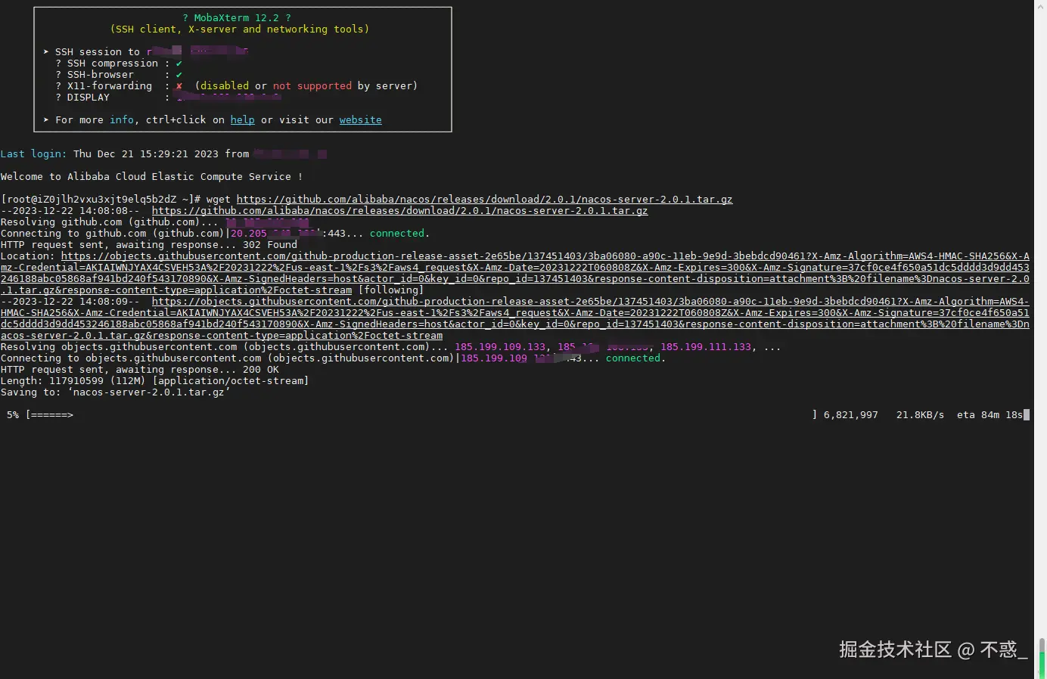Click '[application/octet-stream]' content type text

coord(230,381)
